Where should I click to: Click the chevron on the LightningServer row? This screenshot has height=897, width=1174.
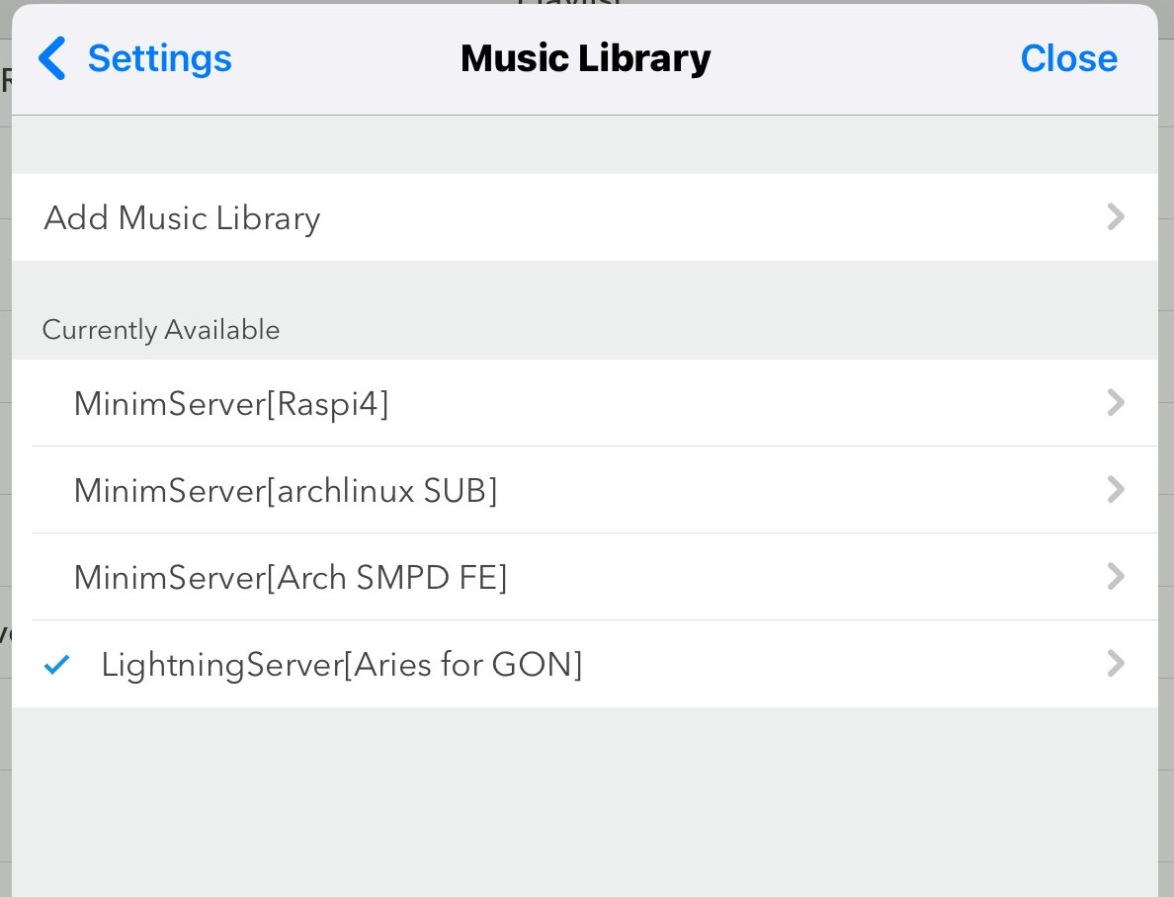coord(1116,664)
